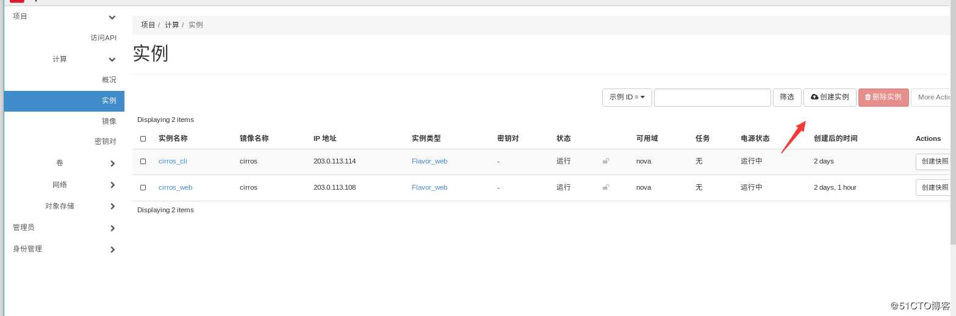
Task: Open the 示例 ID filter dropdown
Action: (x=627, y=97)
